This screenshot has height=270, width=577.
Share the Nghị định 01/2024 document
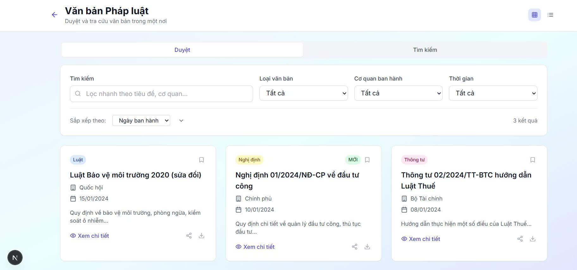[x=355, y=247]
